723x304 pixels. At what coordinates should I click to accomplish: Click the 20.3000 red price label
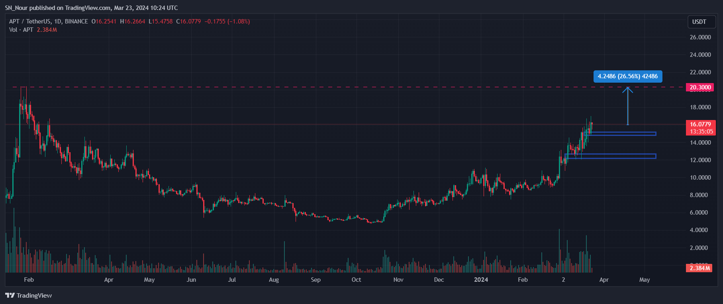tap(700, 87)
